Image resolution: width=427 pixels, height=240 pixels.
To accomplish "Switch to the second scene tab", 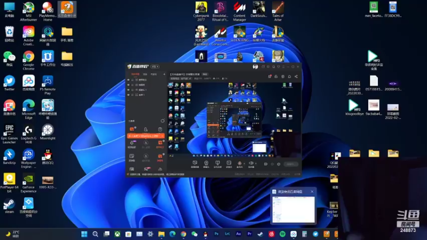I will [x=145, y=74].
